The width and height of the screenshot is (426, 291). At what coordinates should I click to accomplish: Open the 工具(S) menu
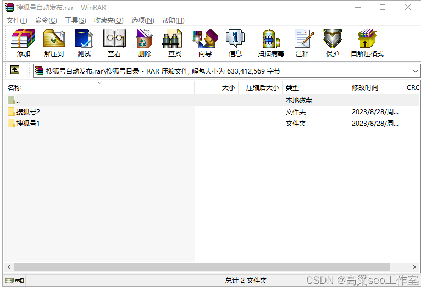75,20
